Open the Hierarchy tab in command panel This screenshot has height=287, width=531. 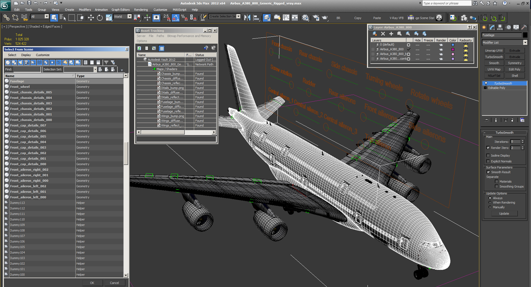click(500, 27)
